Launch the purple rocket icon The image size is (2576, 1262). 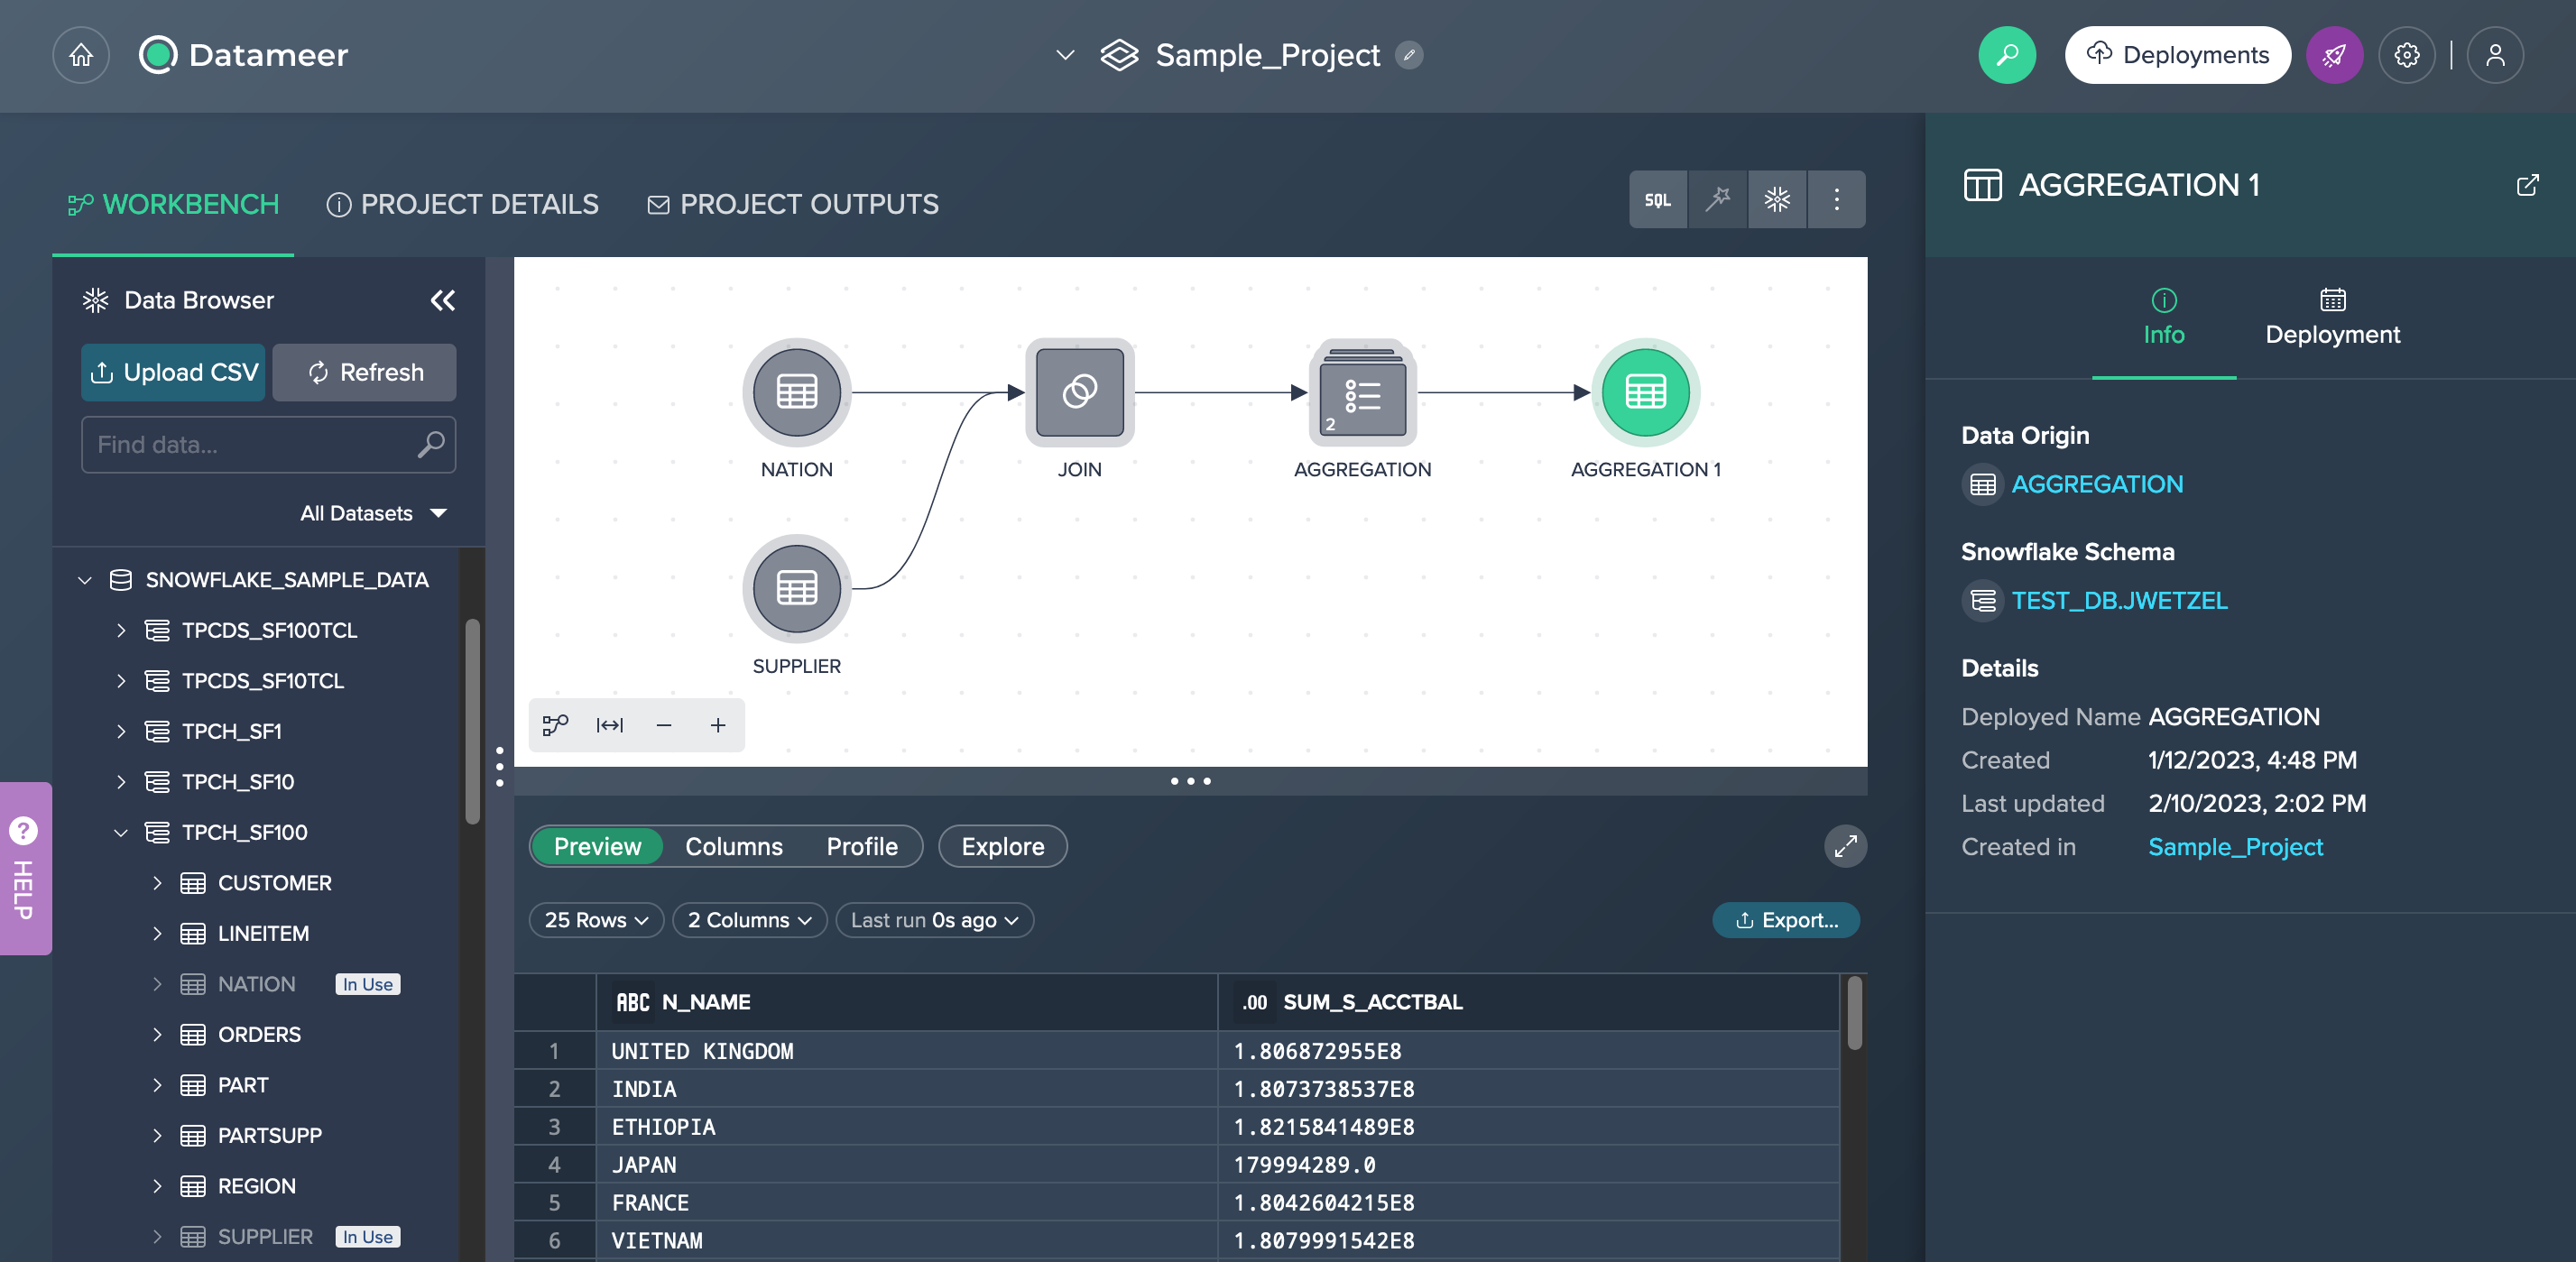point(2334,55)
